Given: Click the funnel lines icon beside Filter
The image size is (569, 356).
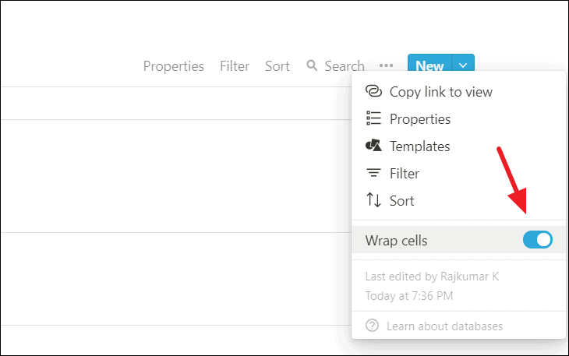Looking at the screenshot, I should (x=373, y=173).
